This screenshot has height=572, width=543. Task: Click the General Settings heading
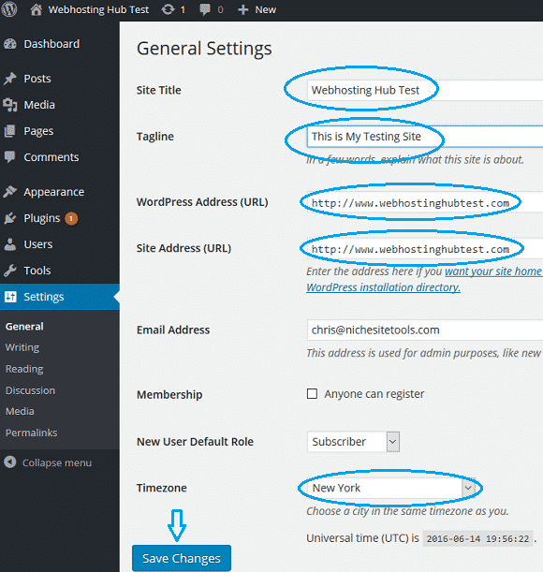coord(204,49)
